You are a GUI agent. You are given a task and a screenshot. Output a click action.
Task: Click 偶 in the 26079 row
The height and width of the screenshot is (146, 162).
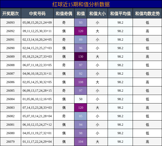[x=64, y=142]
